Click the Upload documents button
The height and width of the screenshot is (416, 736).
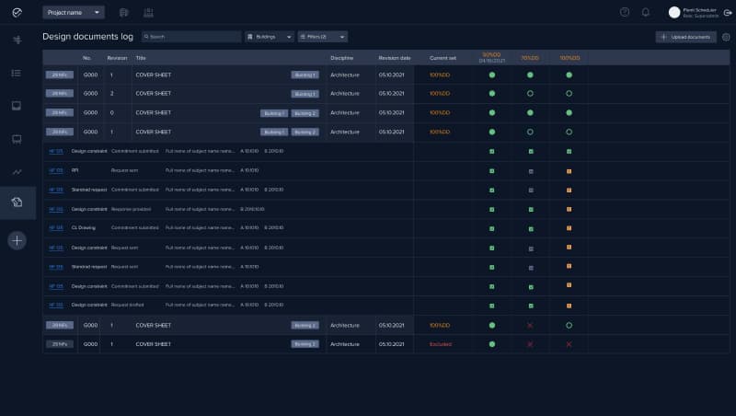pos(686,37)
